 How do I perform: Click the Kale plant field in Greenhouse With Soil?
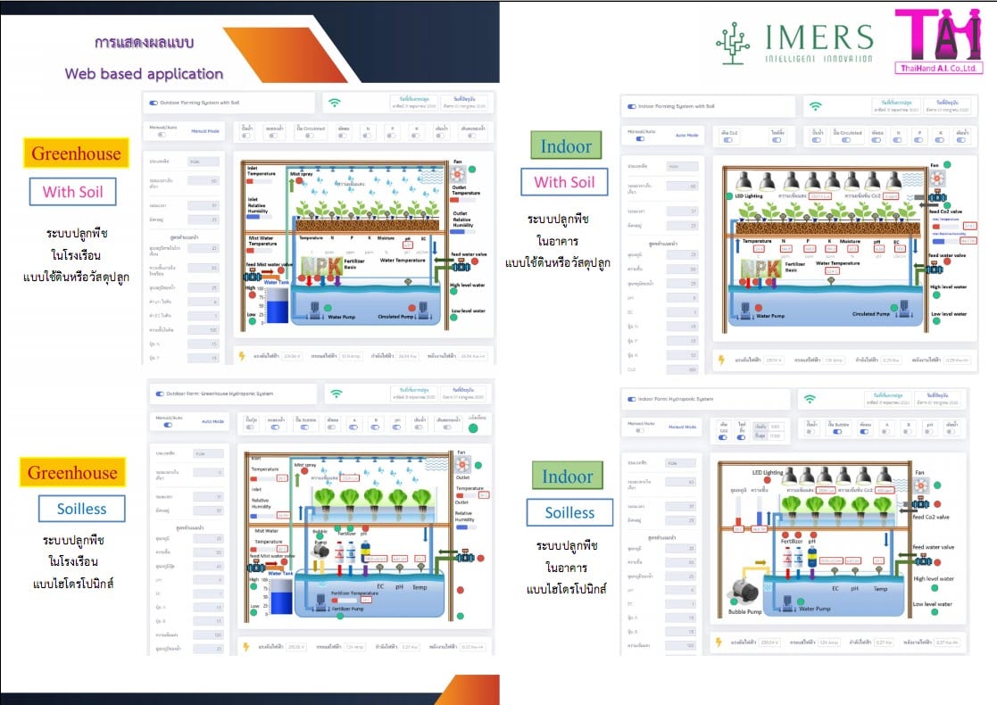click(204, 162)
